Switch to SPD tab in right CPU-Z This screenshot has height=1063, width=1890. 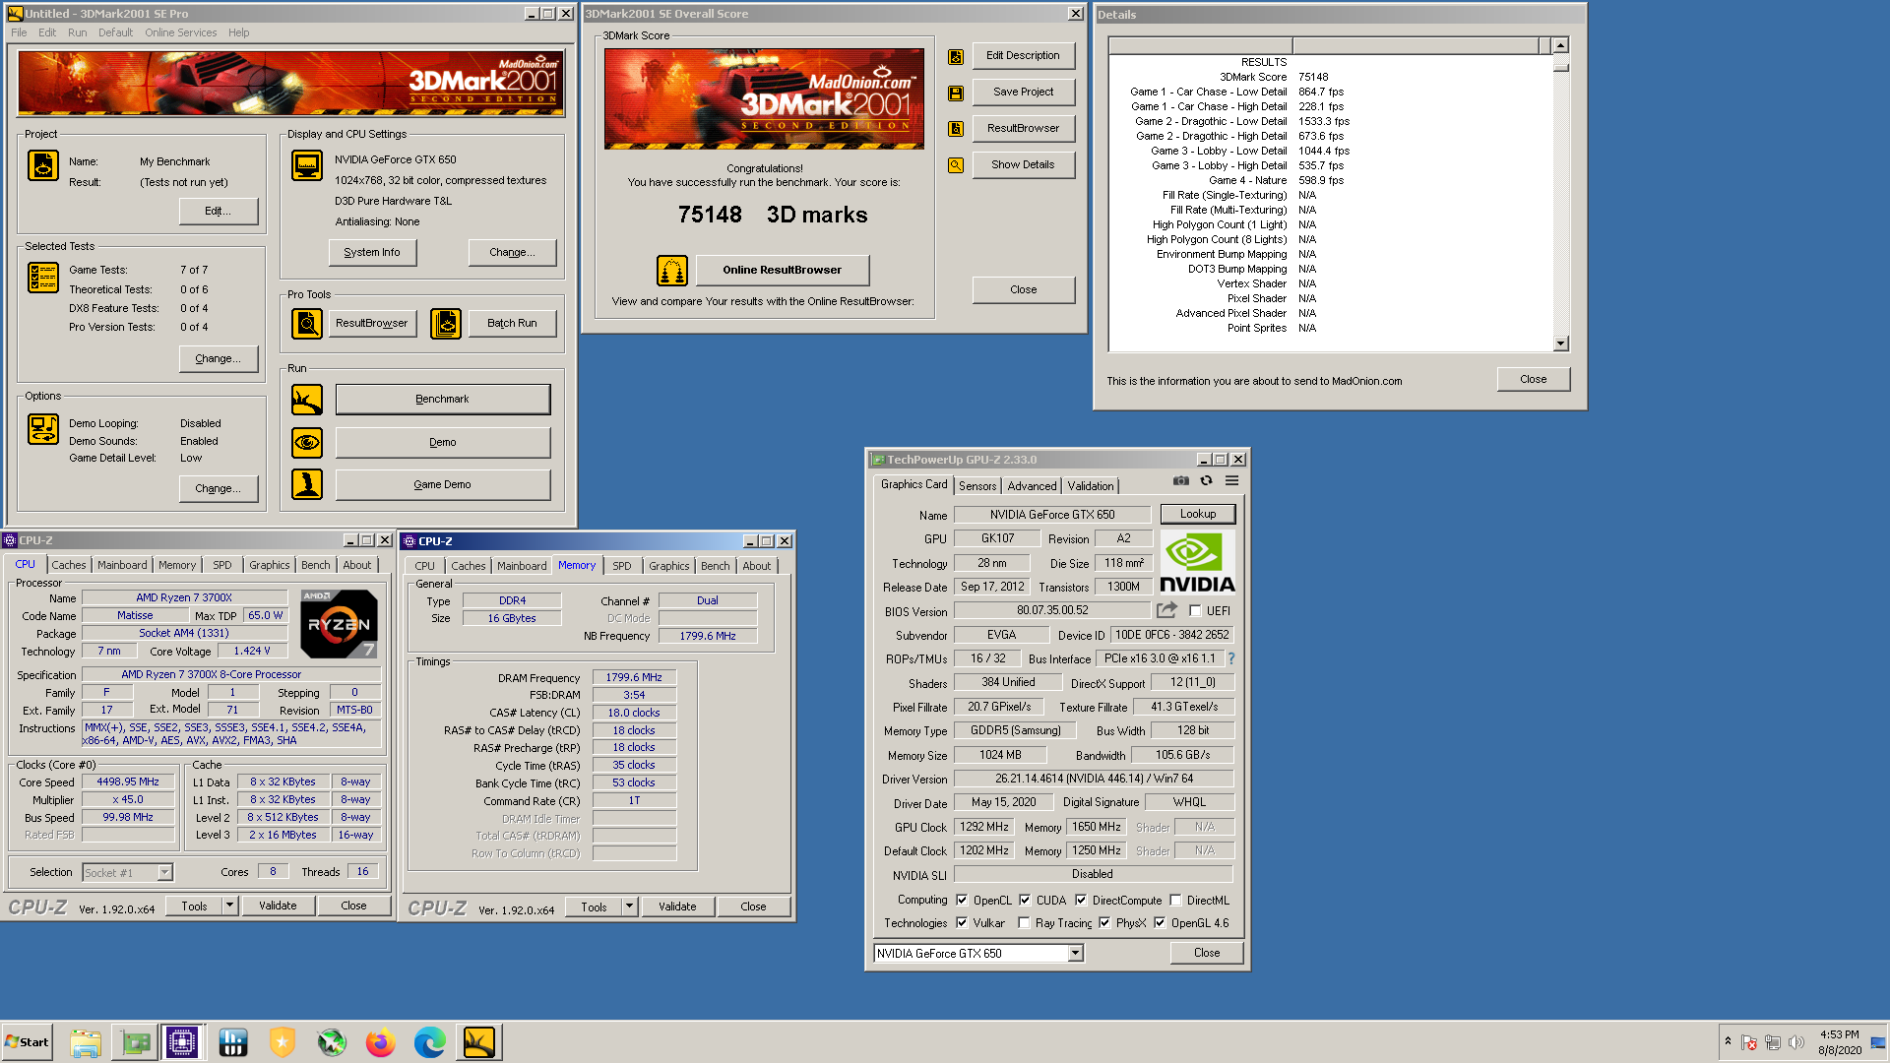click(622, 566)
